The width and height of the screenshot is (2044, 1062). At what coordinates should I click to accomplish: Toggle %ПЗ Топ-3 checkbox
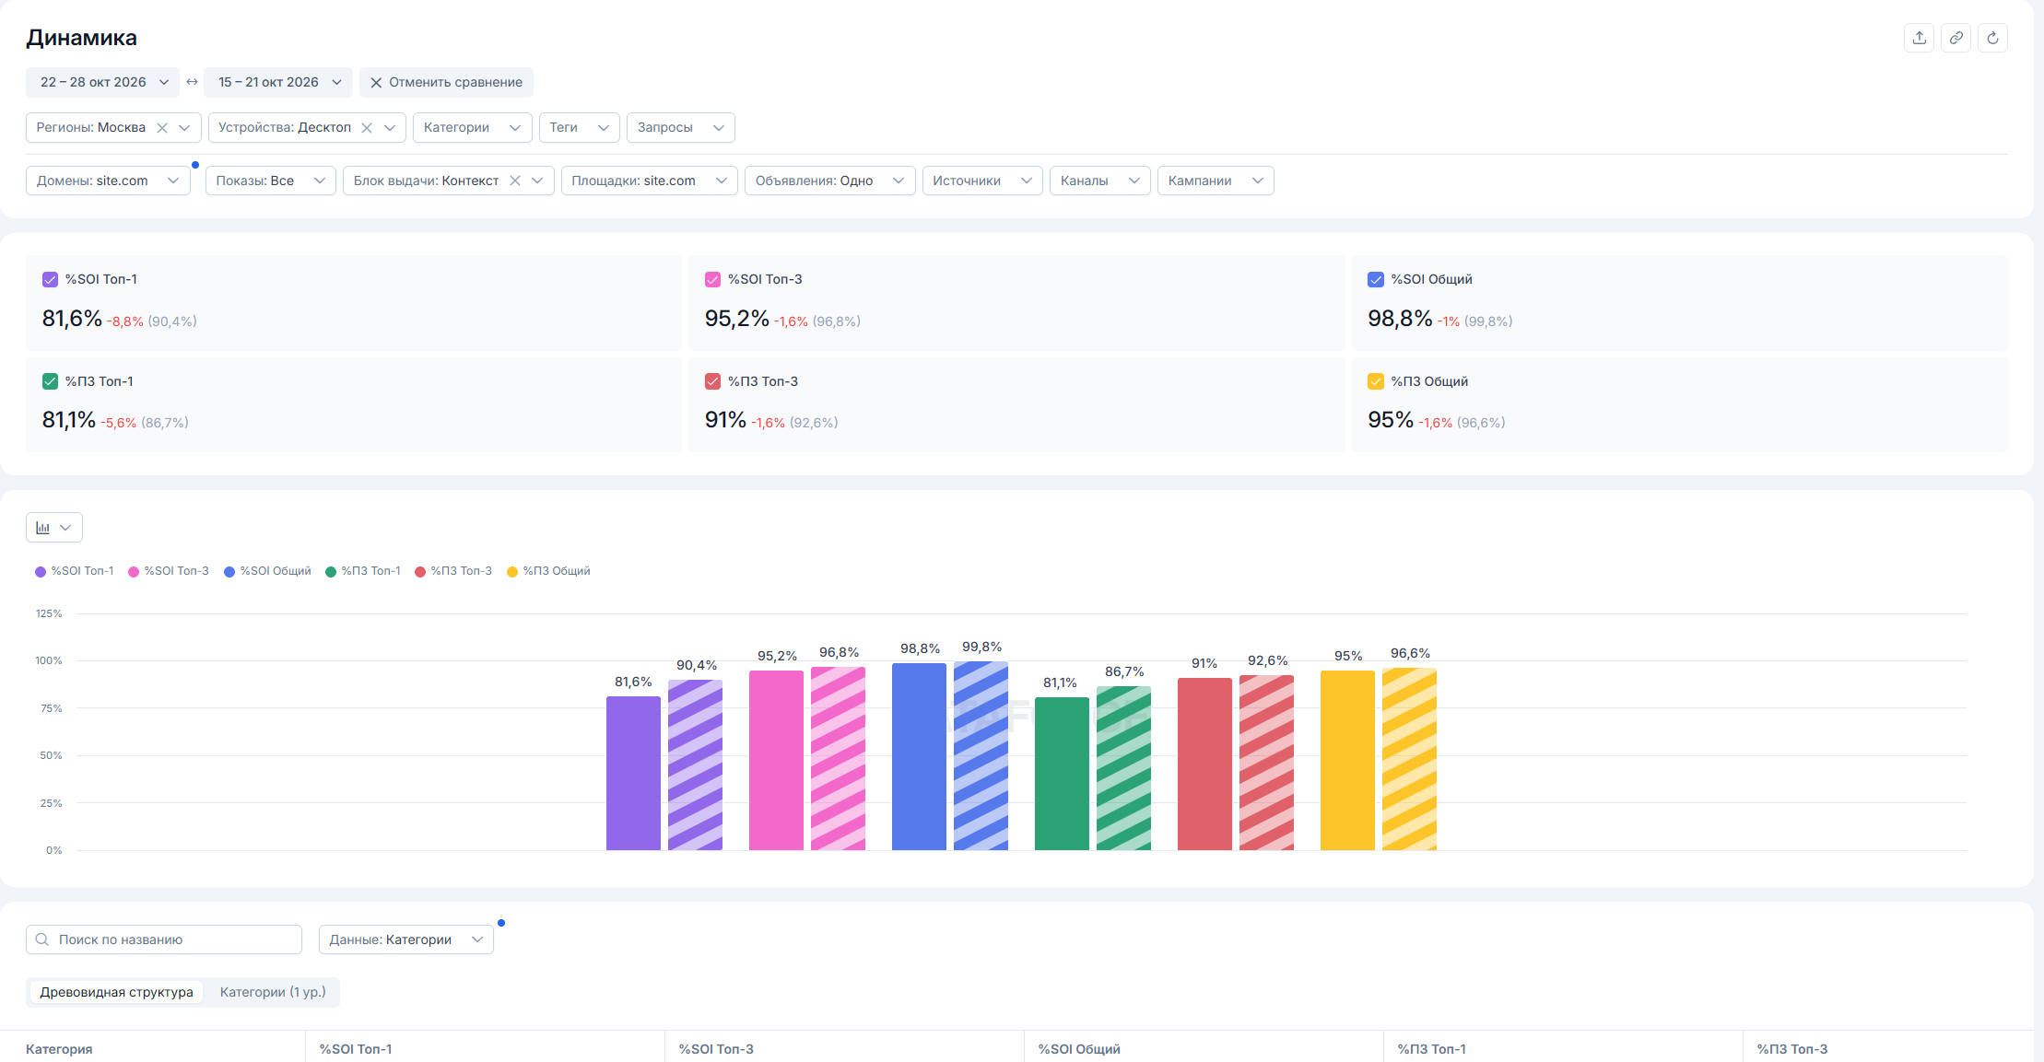712,381
